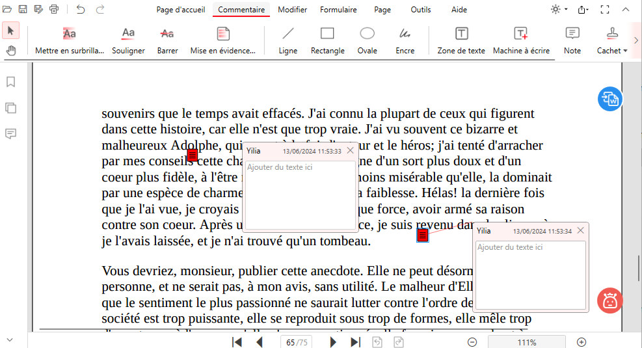Print the document with the printer icon
642x348 pixels.
coord(54,9)
